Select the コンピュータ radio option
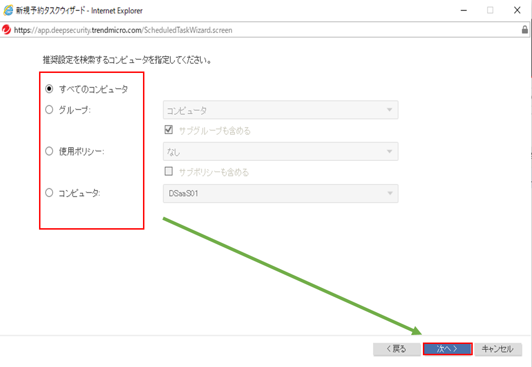 [49, 193]
